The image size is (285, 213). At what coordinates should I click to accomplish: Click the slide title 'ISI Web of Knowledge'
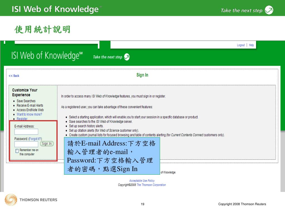pos(55,9)
